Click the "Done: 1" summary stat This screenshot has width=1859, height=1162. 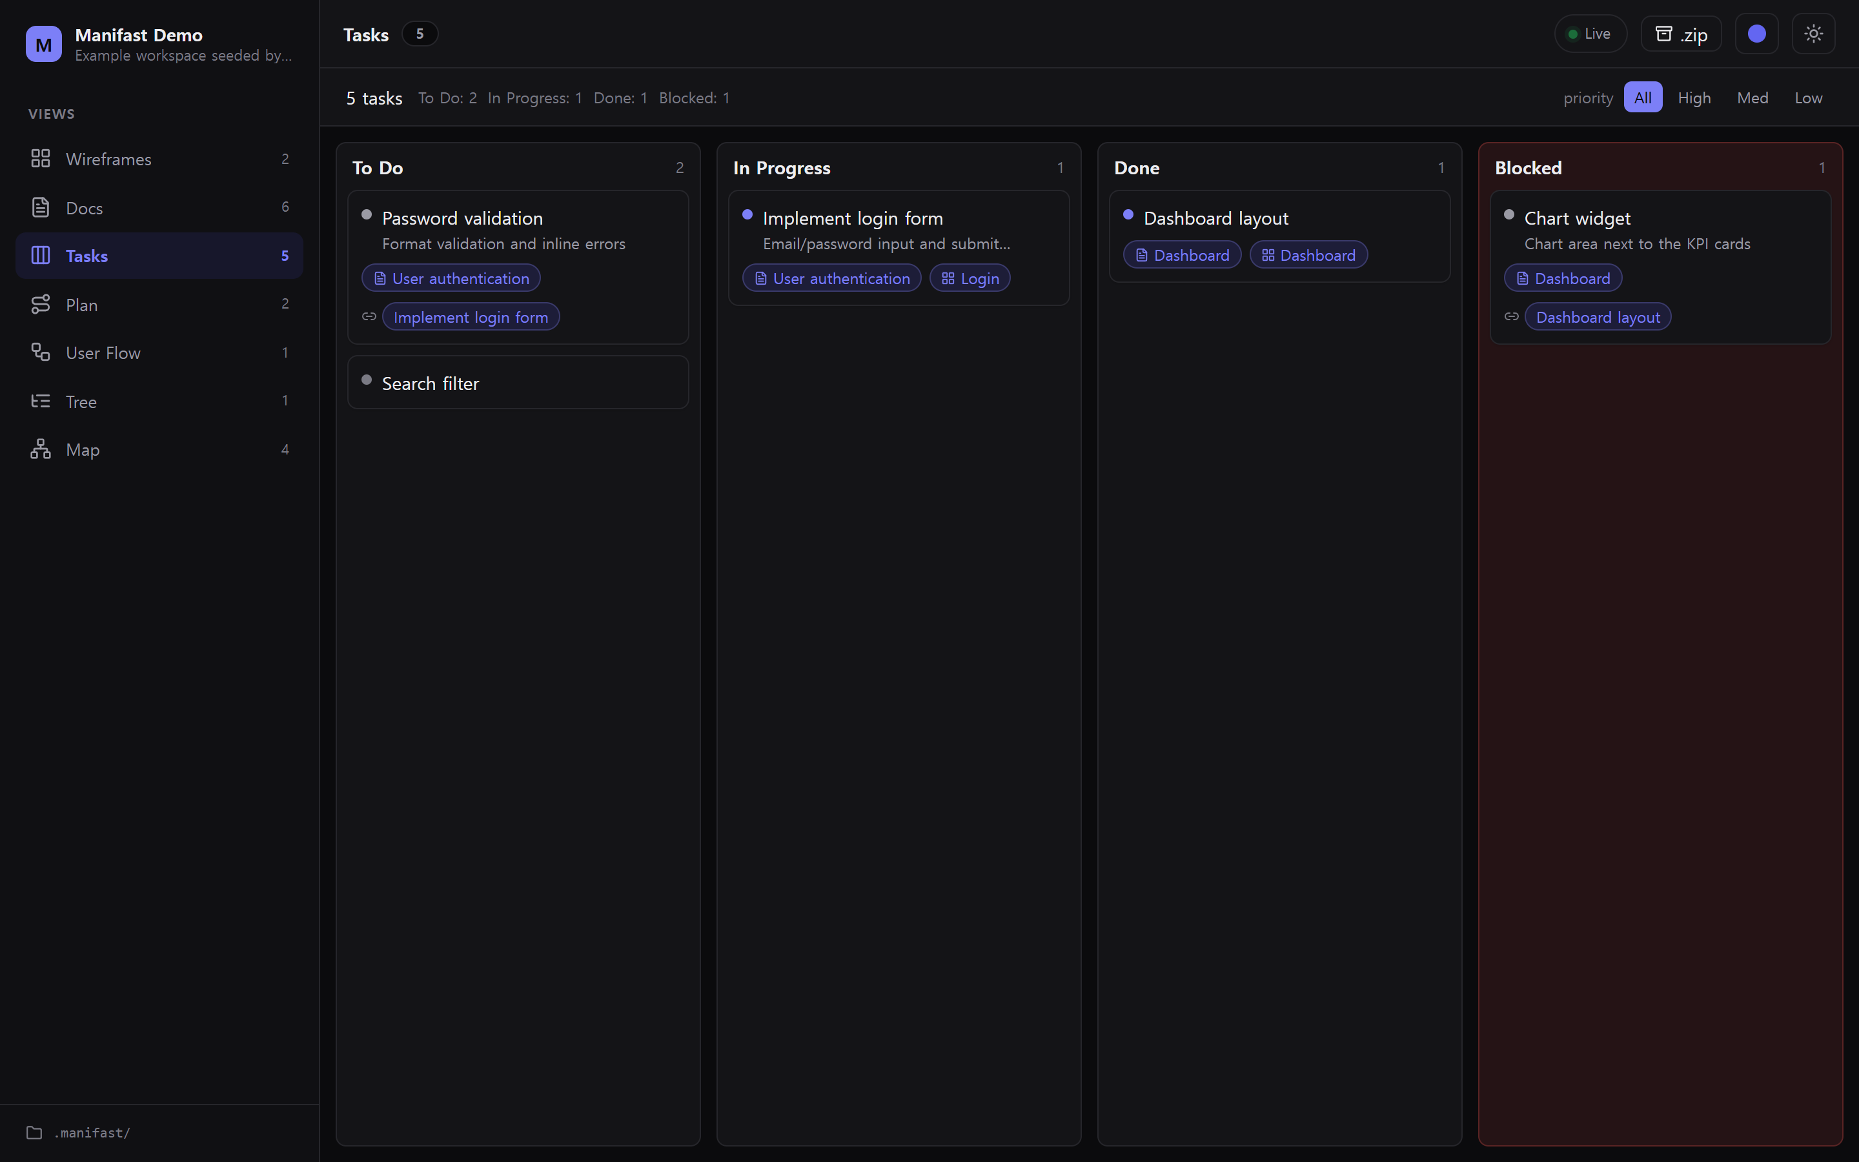pyautogui.click(x=621, y=98)
